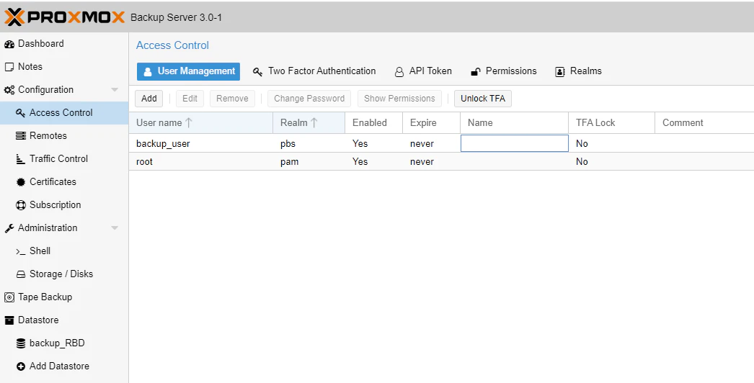Sort by Enabled column header
Screen dimensions: 754x383
pos(373,122)
